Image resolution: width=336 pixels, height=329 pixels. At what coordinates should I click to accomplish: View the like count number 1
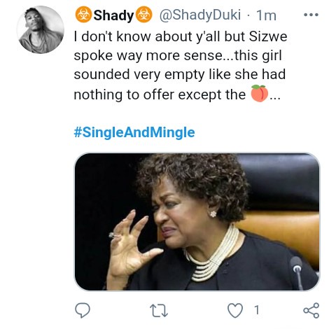[x=257, y=310]
